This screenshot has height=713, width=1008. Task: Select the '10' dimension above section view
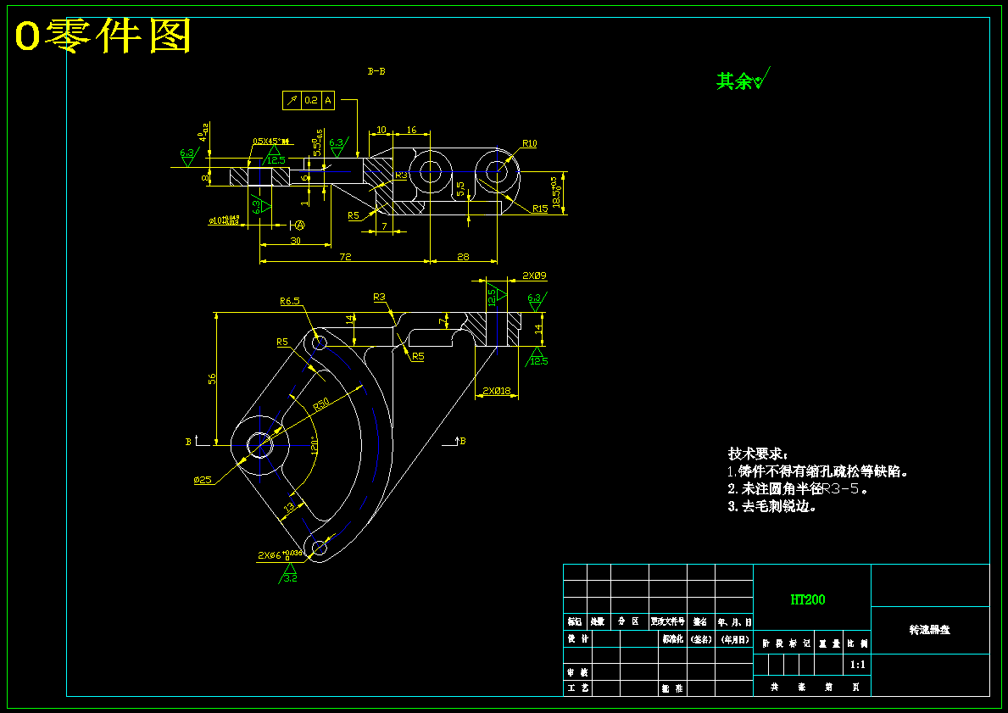[x=381, y=130]
